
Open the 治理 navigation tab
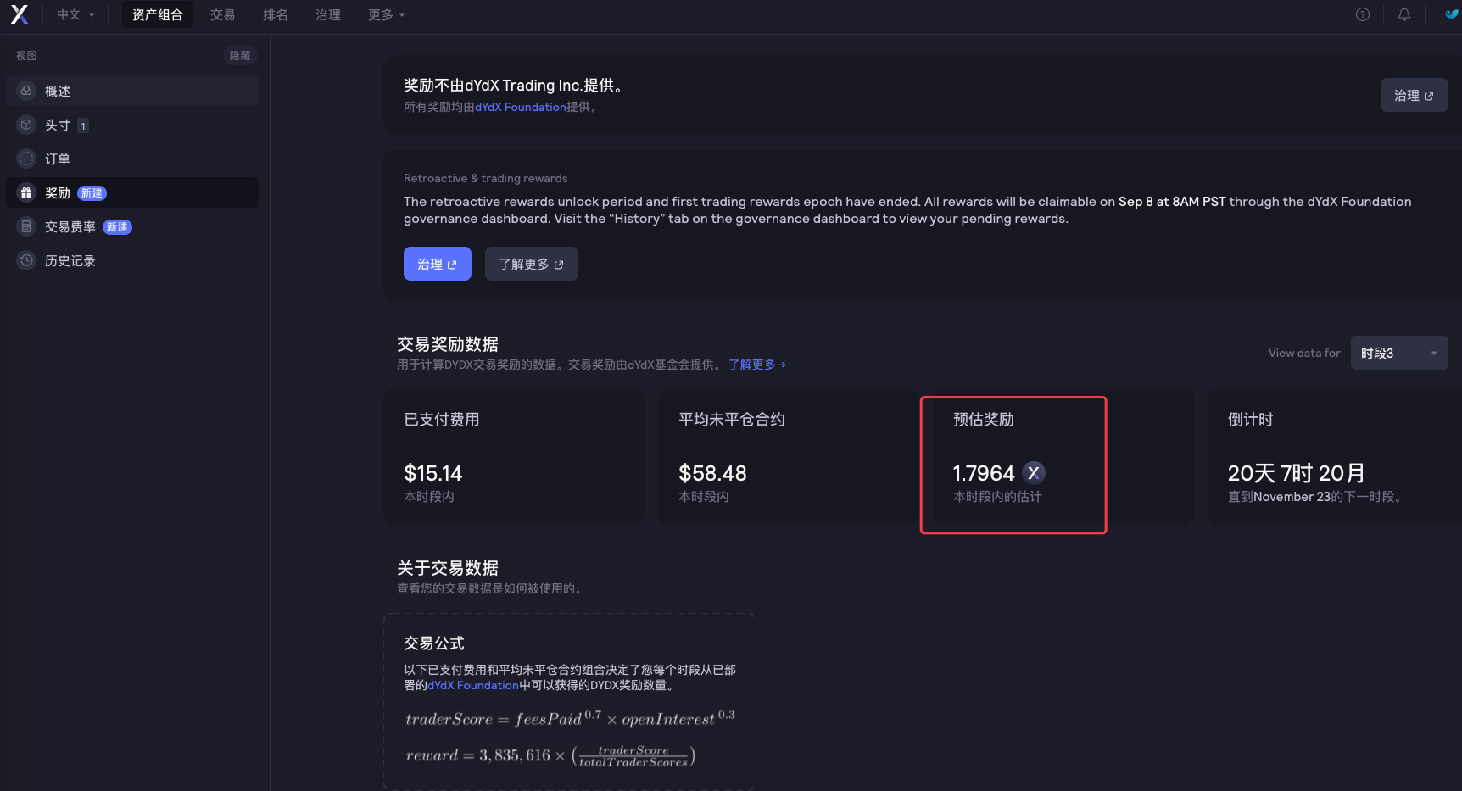pos(328,14)
